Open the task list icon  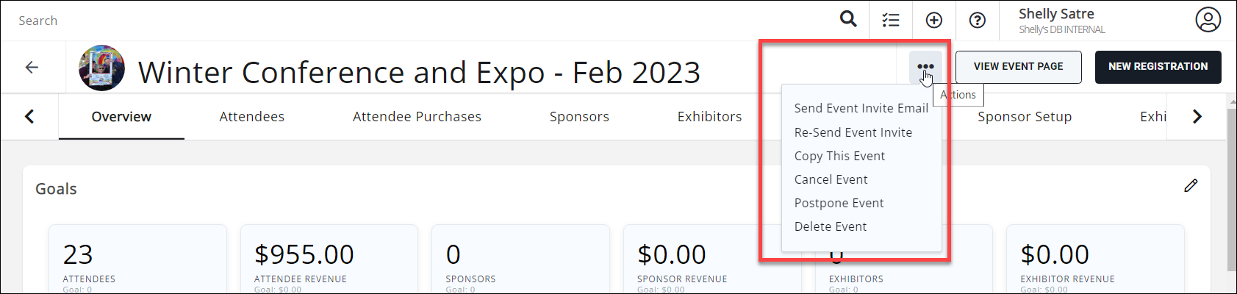pyautogui.click(x=891, y=21)
